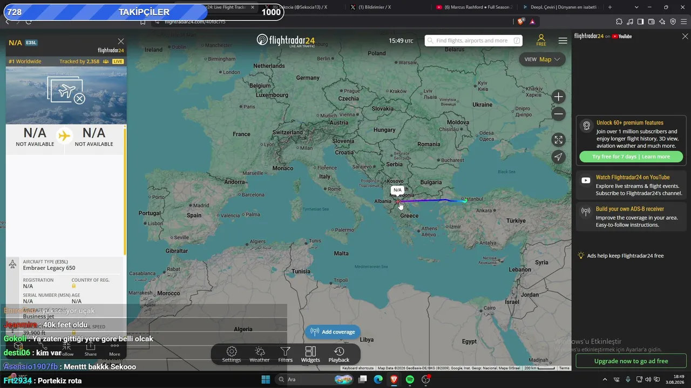Show hidden system tray icons
The image size is (691, 388).
[x=605, y=379]
